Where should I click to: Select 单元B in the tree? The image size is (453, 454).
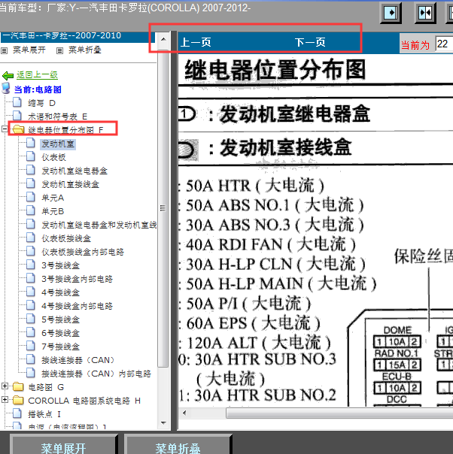click(x=53, y=211)
